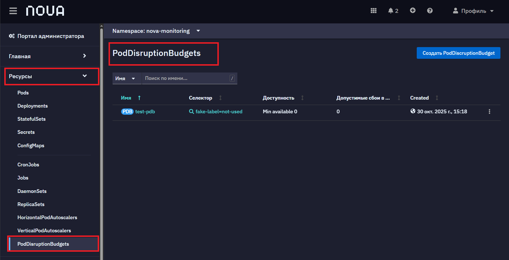Sort by Допустимые сбои column
This screenshot has height=260, width=509.
click(368, 98)
